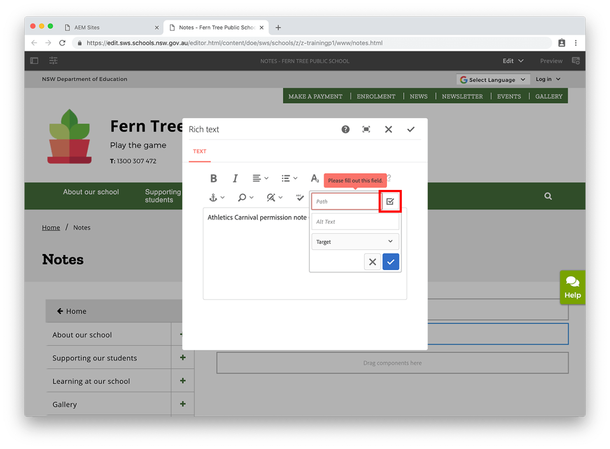
Task: Follow the Home breadcrumb link
Action: pos(51,228)
